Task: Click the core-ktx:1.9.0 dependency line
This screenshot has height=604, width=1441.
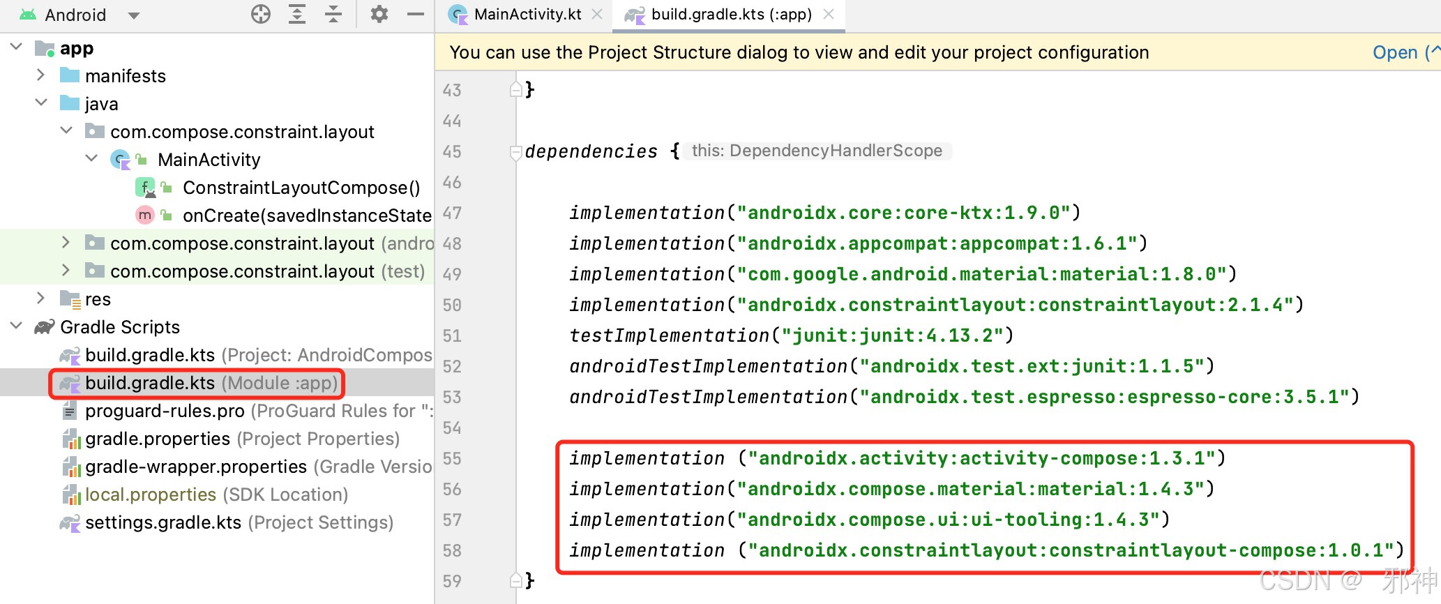Action: tap(825, 213)
